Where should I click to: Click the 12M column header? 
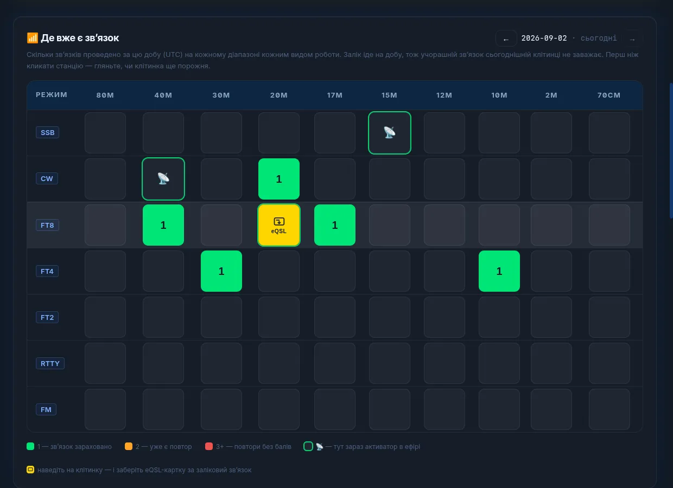(x=445, y=95)
